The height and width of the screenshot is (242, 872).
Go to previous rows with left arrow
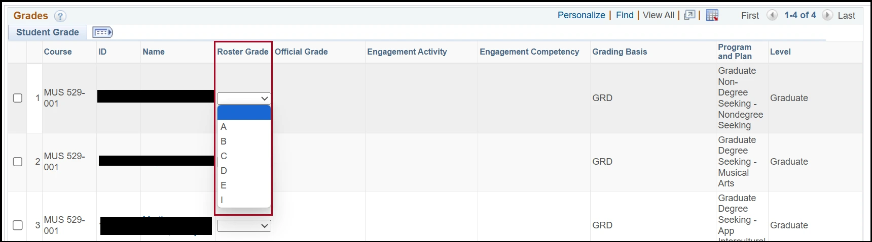[772, 15]
